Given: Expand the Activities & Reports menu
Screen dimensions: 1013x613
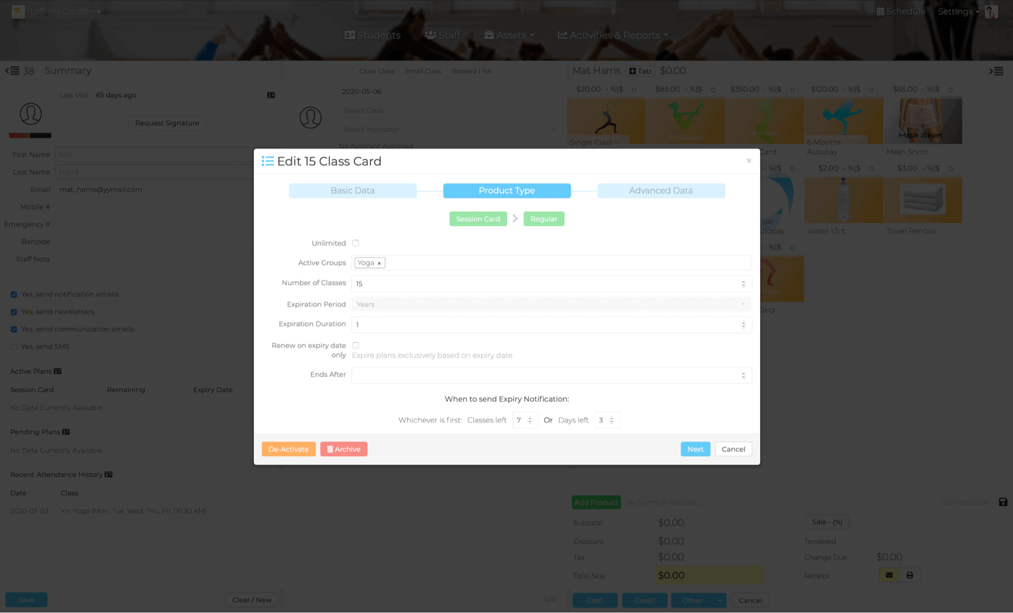Looking at the screenshot, I should 613,35.
